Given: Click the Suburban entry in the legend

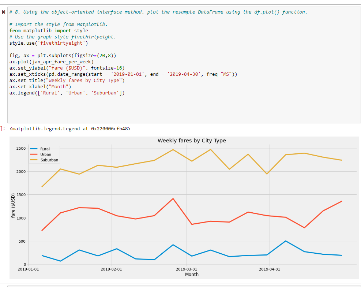Looking at the screenshot, I should click(x=50, y=160).
